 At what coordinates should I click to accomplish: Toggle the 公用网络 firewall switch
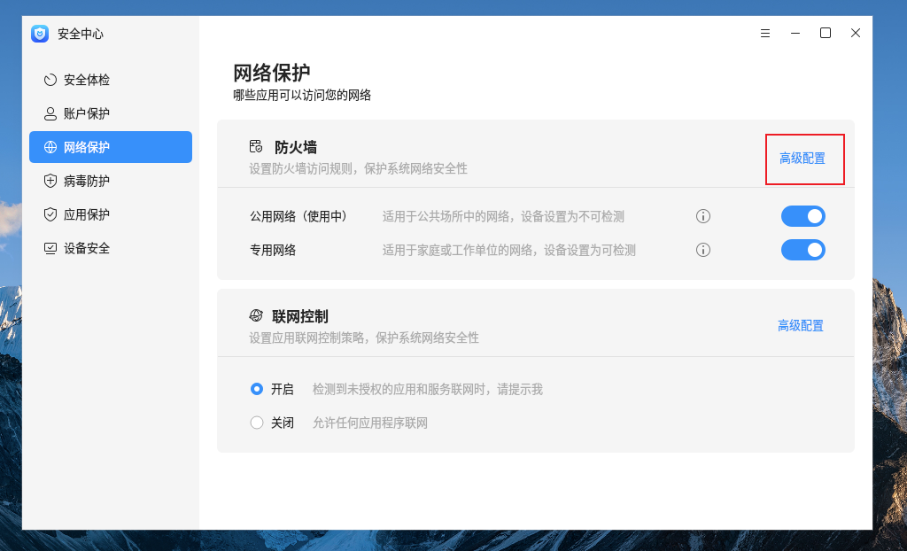coord(802,216)
